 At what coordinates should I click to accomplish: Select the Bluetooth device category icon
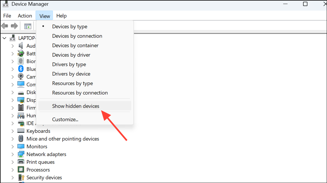pyautogui.click(x=21, y=69)
